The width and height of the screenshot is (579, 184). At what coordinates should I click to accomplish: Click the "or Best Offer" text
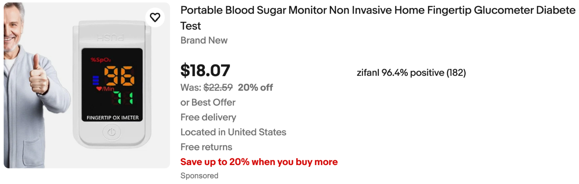pyautogui.click(x=208, y=103)
